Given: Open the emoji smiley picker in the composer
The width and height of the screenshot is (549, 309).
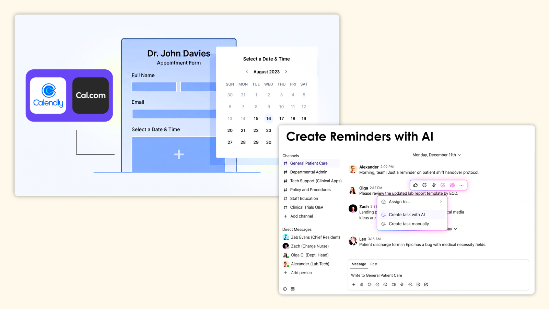Looking at the screenshot, I should click(x=385, y=285).
